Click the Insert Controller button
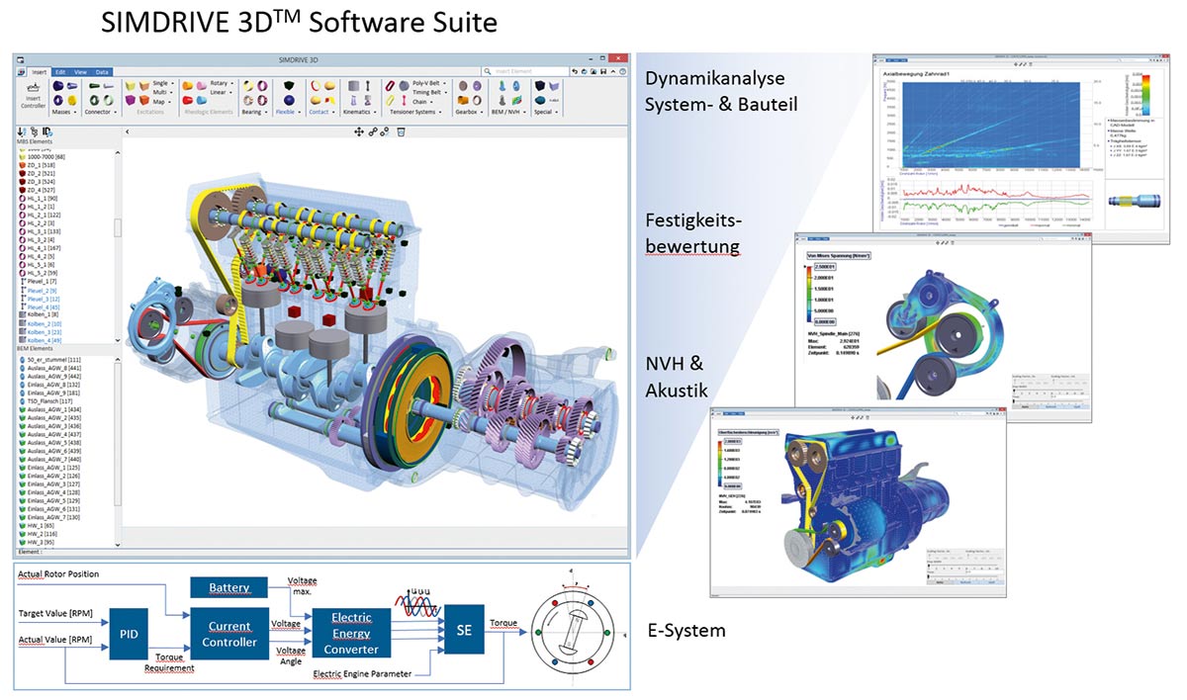 [x=33, y=97]
